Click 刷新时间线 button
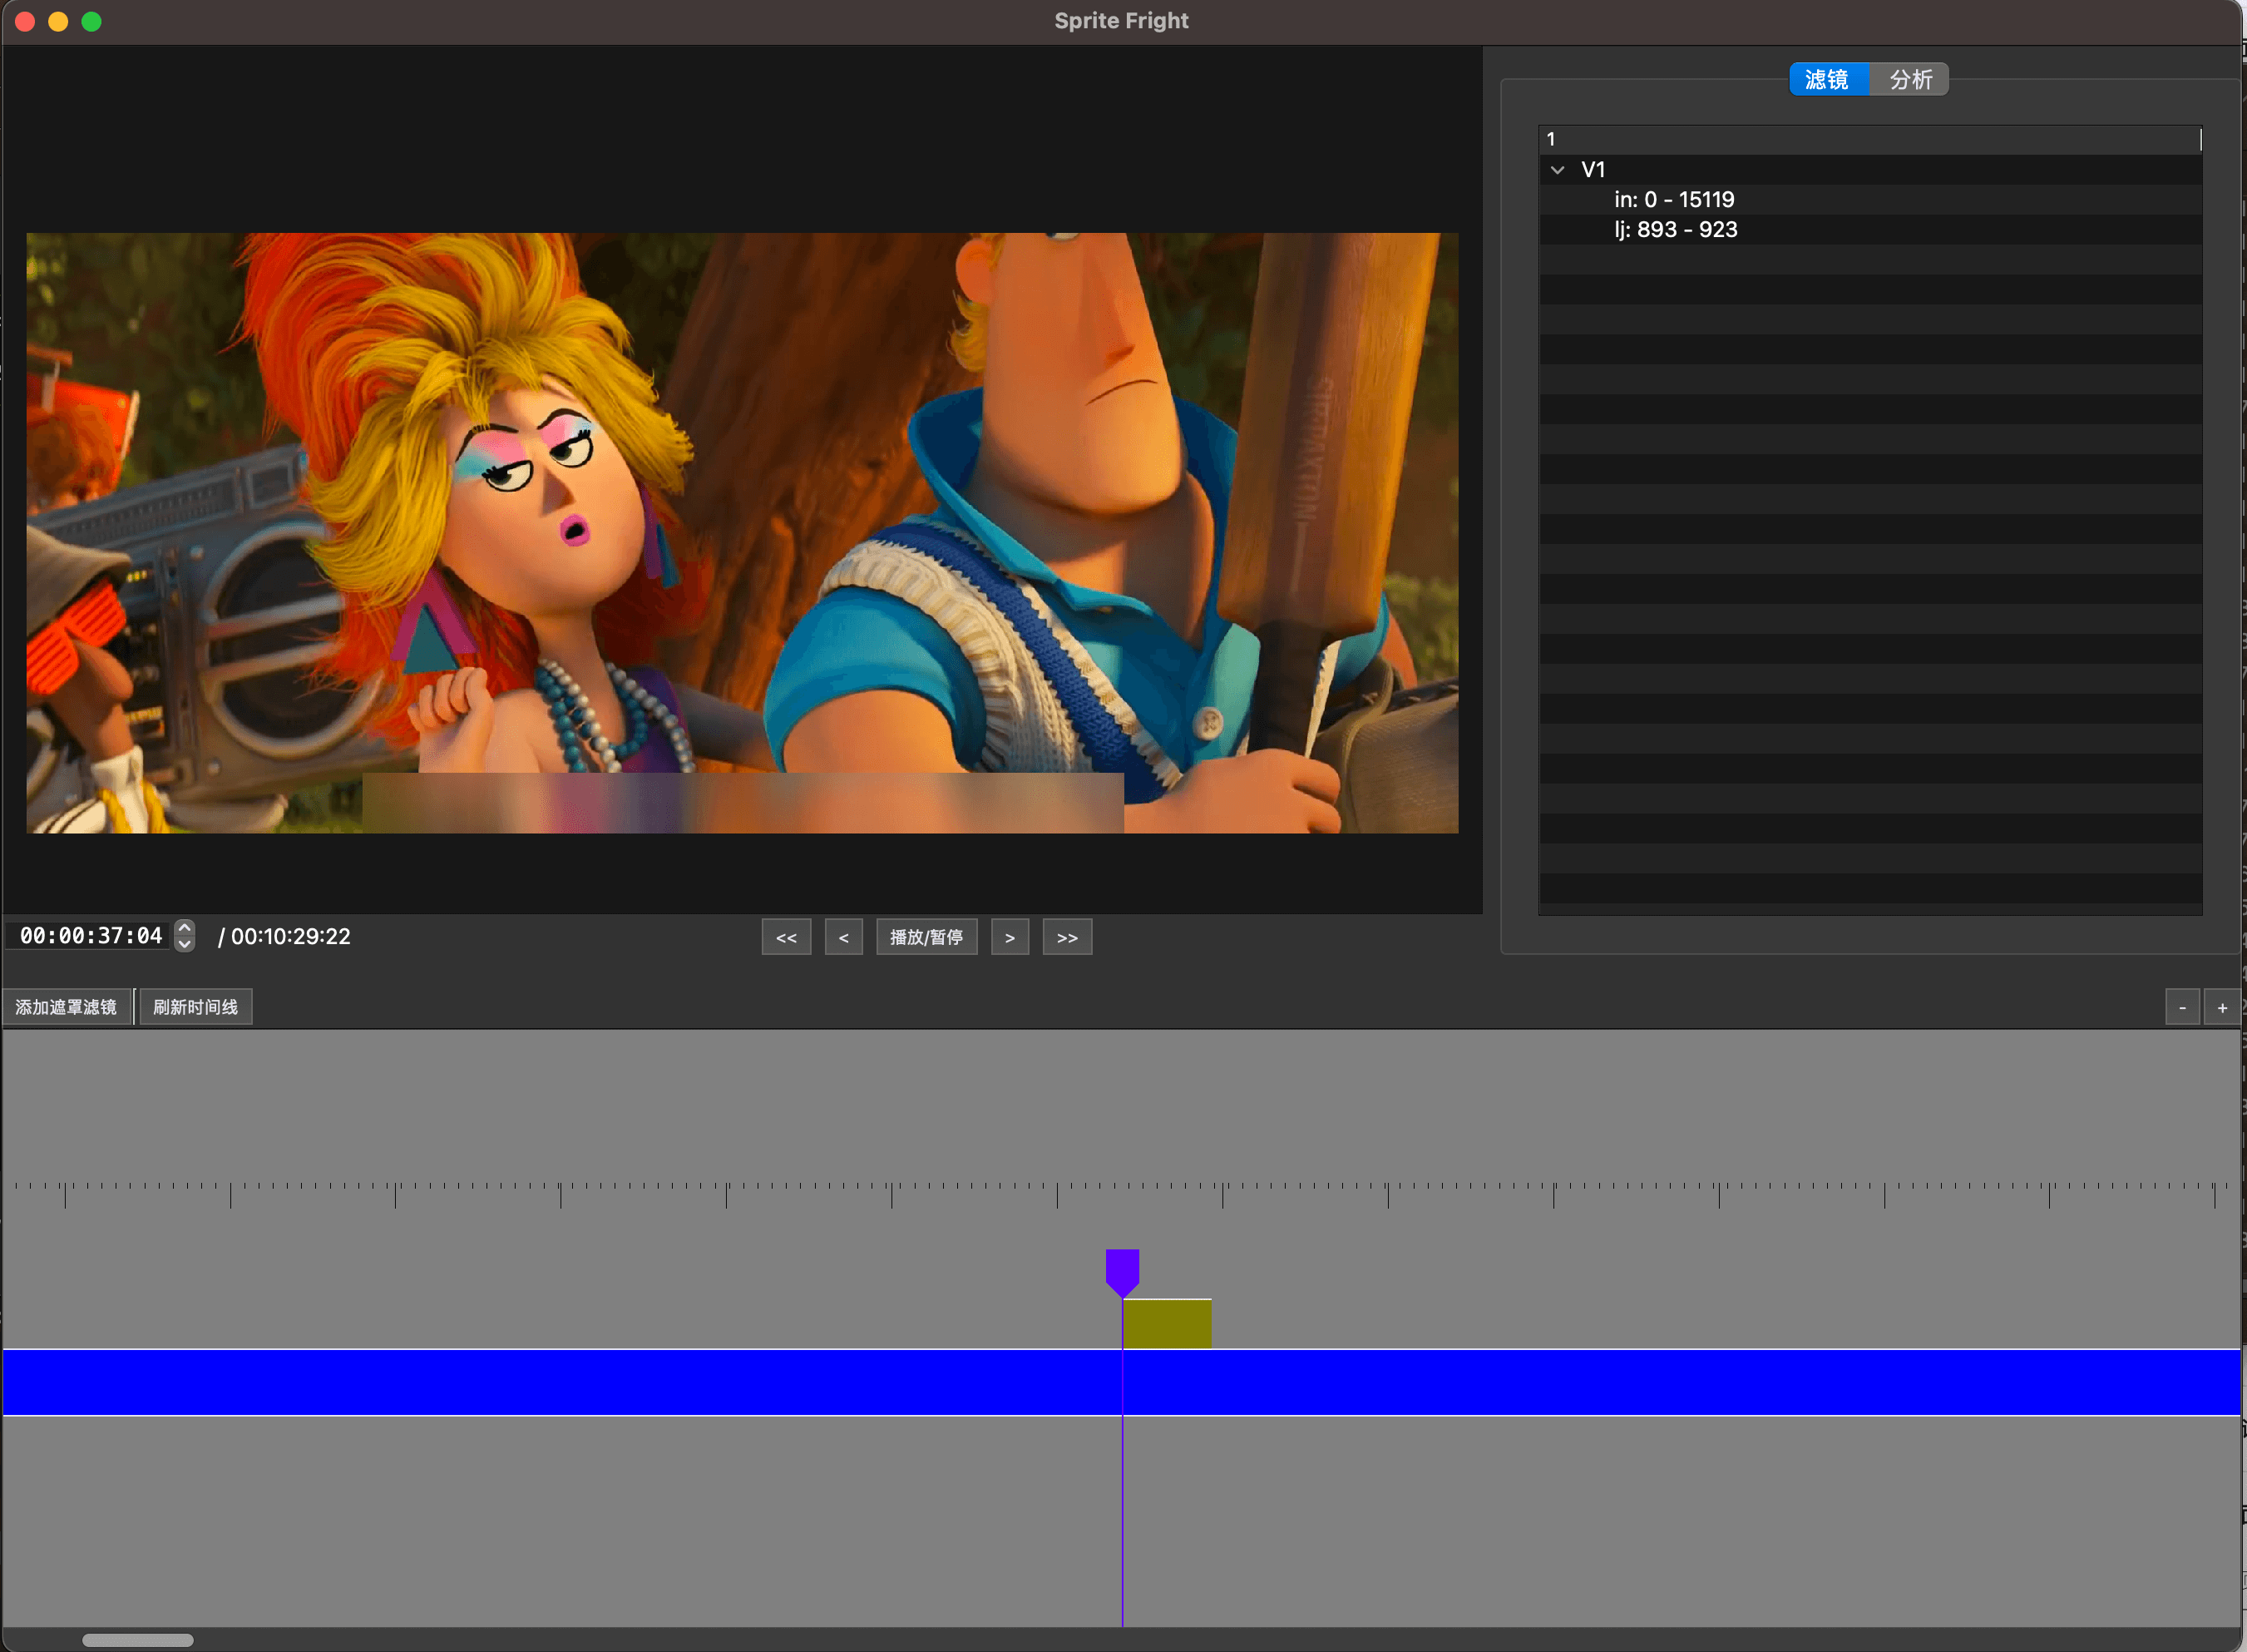 tap(196, 1007)
